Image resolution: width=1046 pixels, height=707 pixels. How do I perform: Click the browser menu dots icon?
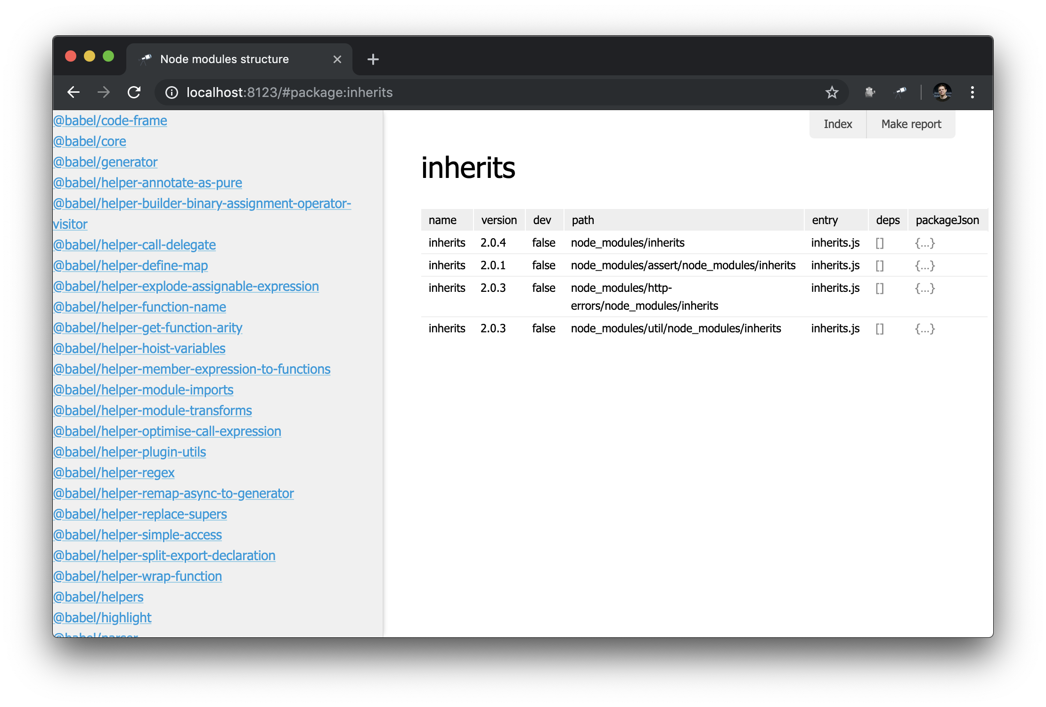click(972, 92)
